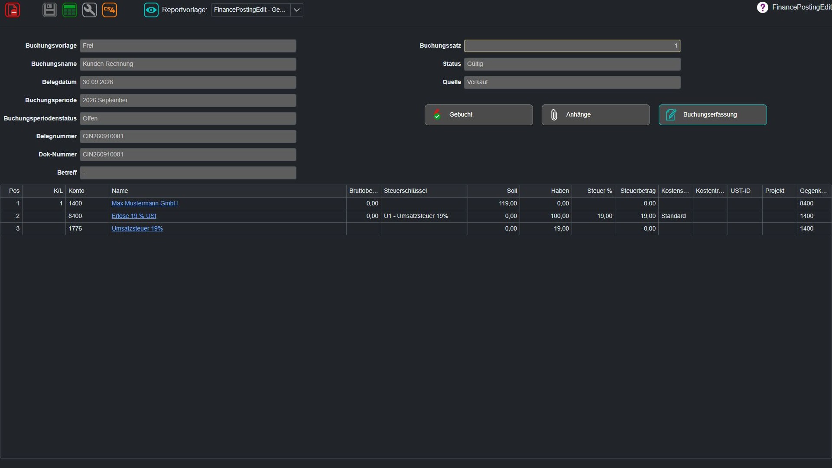Select the Haben value 100,00
The height and width of the screenshot is (468, 832).
coord(546,216)
